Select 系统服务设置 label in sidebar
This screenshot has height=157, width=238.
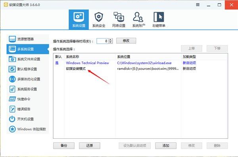(27, 89)
